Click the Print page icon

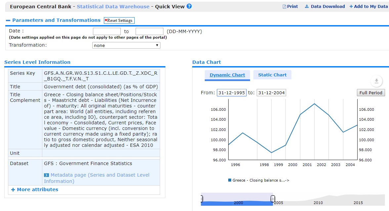tap(284, 6)
